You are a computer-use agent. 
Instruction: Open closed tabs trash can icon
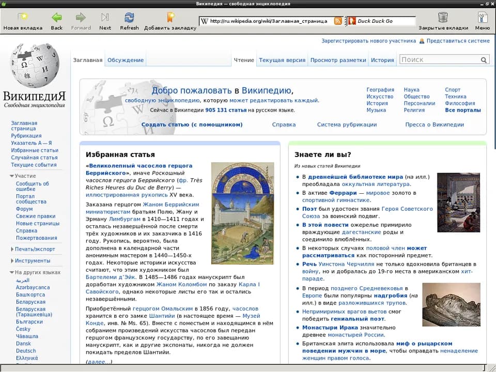(443, 18)
